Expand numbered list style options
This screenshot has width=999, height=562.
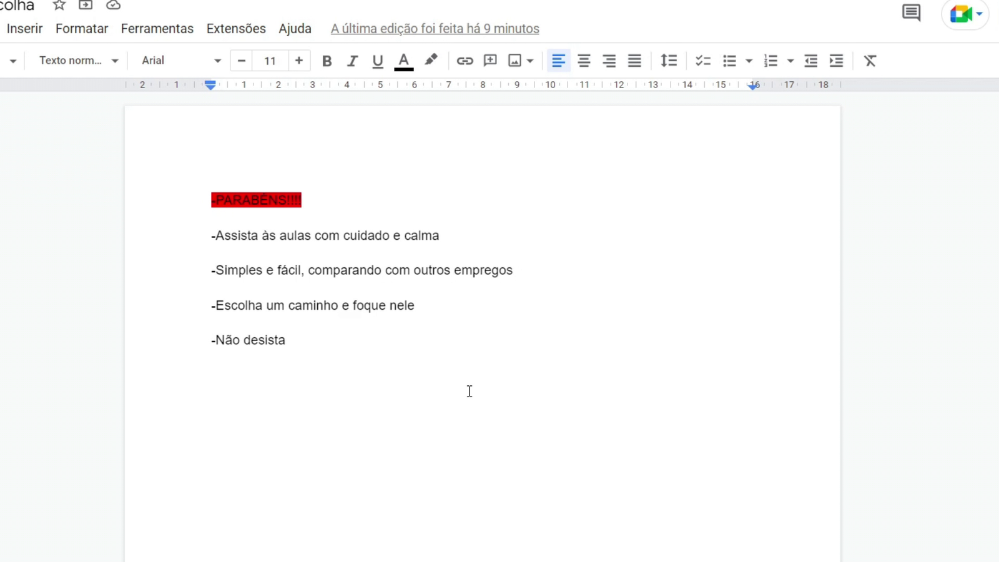pyautogui.click(x=790, y=61)
